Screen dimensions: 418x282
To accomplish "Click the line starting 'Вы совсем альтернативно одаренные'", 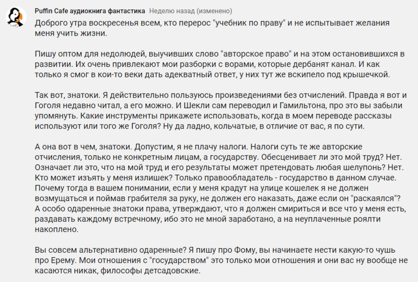I will [215, 250].
